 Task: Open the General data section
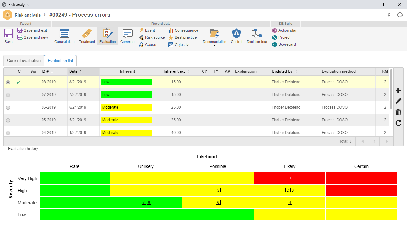[64, 36]
